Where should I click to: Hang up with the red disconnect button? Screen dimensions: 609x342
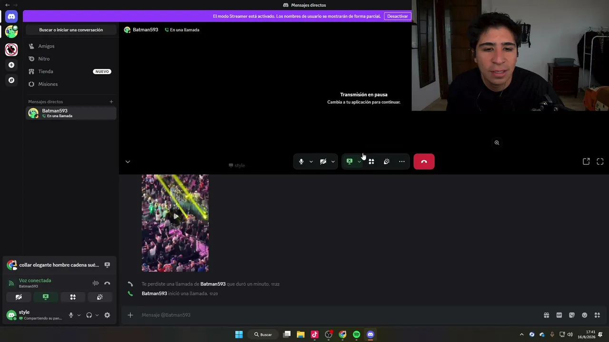click(424, 161)
